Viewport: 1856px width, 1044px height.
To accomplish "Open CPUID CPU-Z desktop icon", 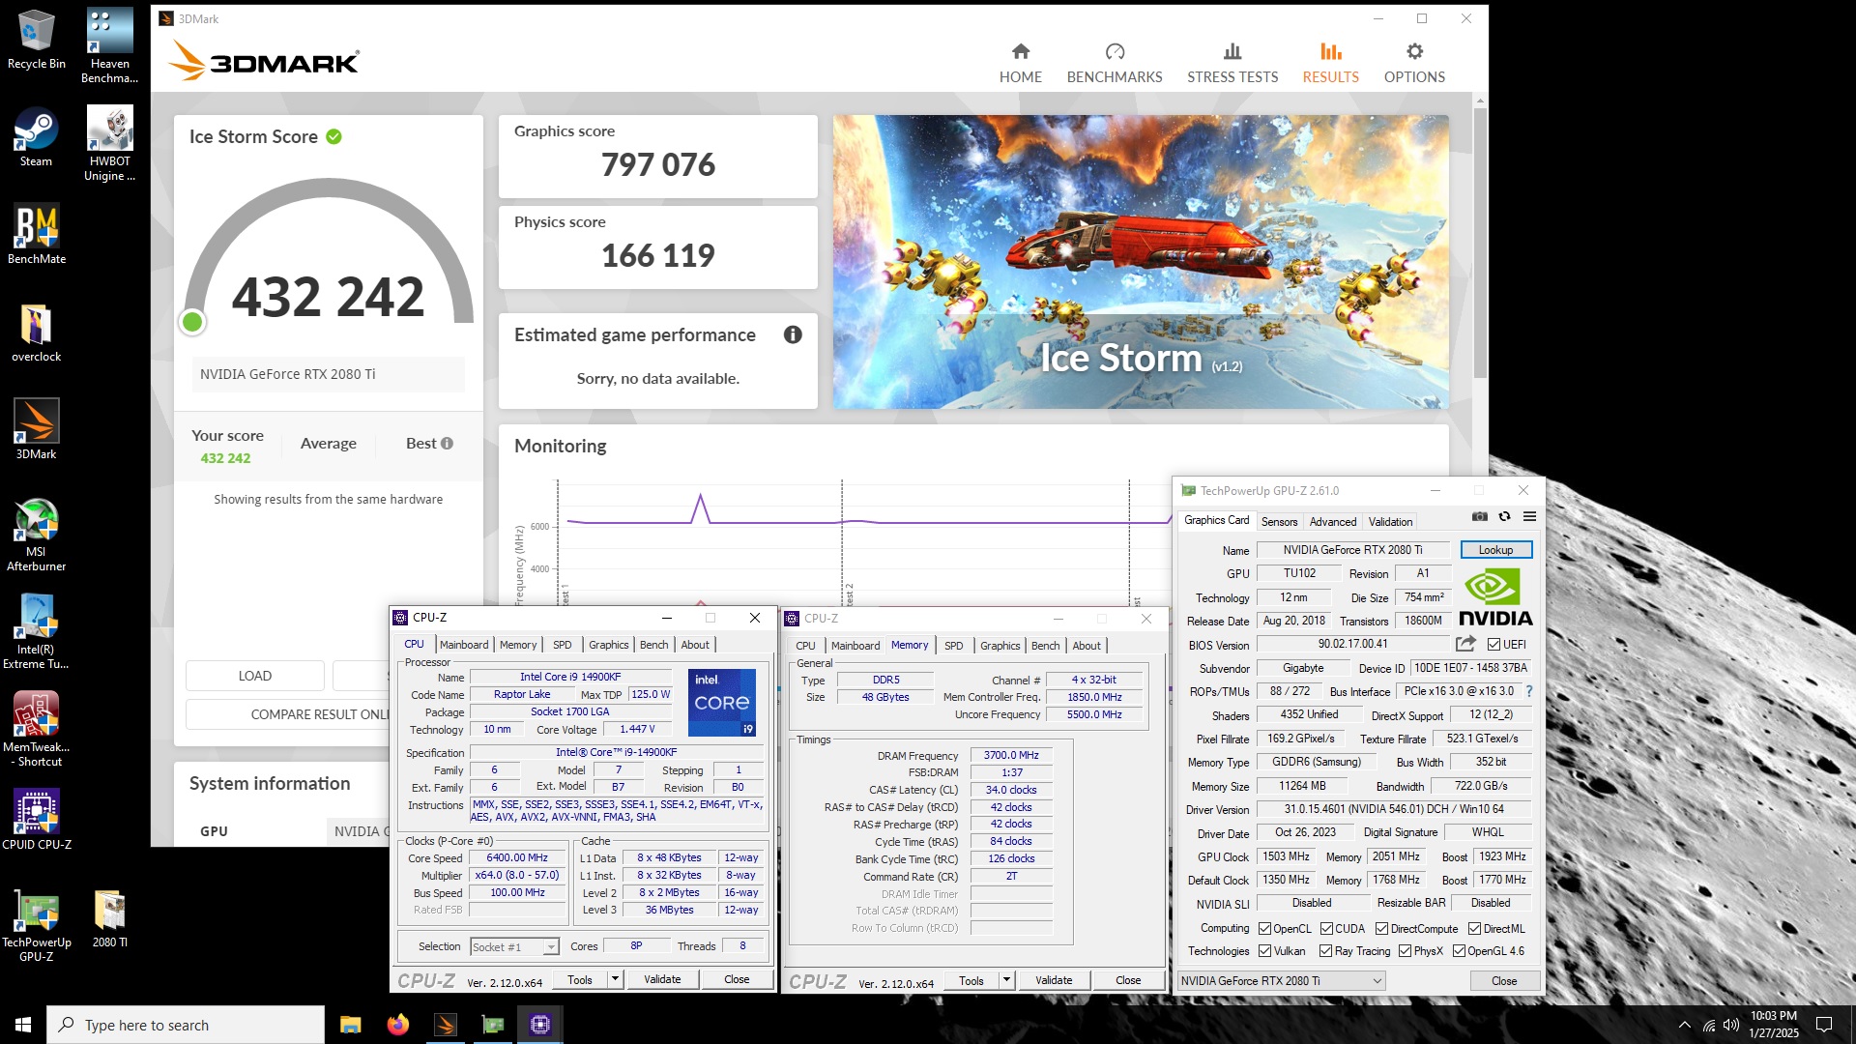I will 37,819.
